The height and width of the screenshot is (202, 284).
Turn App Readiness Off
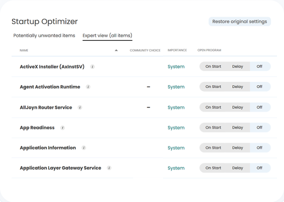click(259, 127)
